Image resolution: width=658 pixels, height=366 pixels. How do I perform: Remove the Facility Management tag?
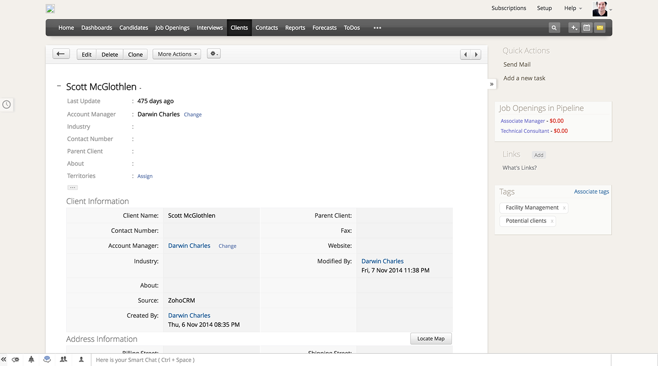(x=564, y=208)
